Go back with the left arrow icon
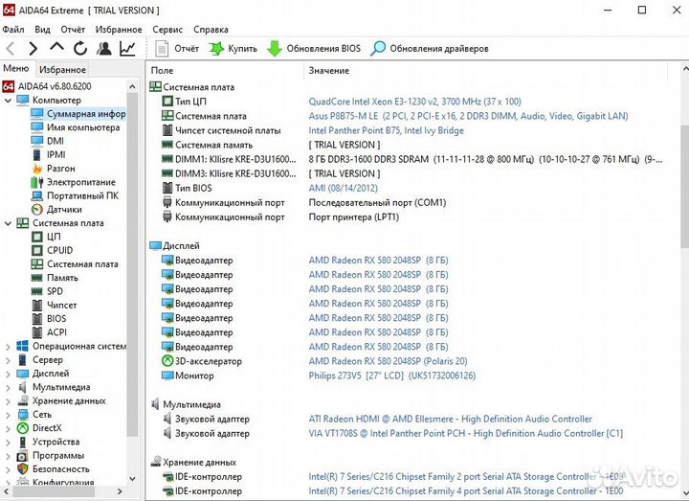The height and width of the screenshot is (501, 689). pos(11,49)
